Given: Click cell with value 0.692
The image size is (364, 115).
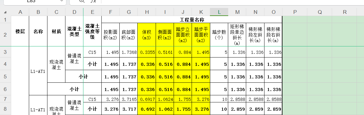Looking at the screenshot, I should [147, 109].
